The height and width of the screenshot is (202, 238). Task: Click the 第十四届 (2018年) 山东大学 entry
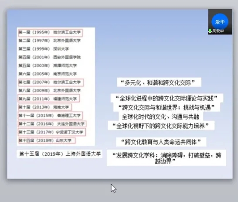47,140
